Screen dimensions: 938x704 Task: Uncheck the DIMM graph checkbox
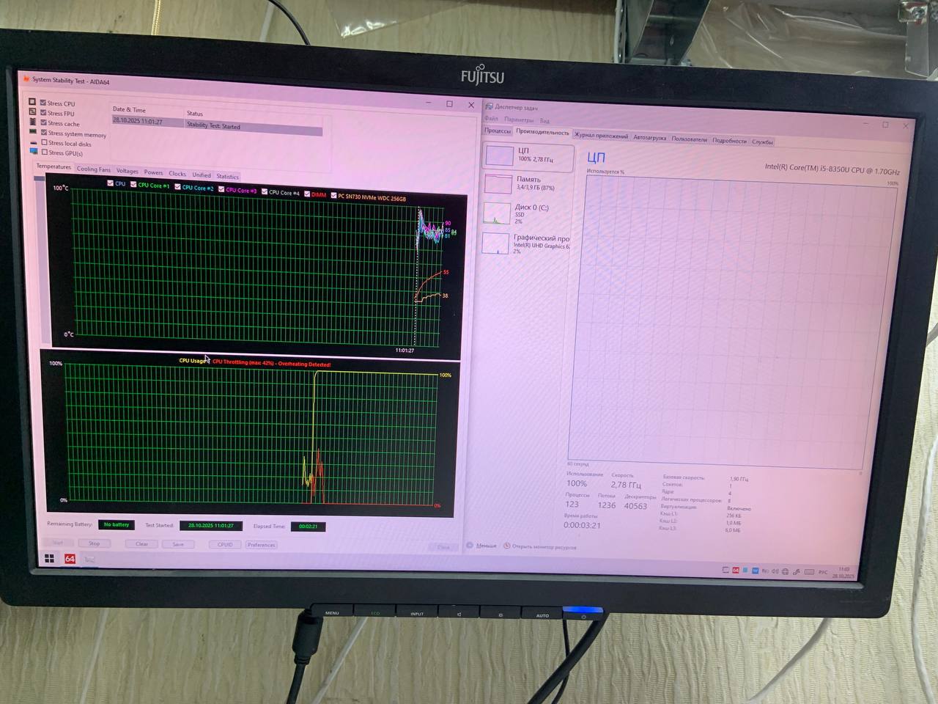[x=308, y=194]
